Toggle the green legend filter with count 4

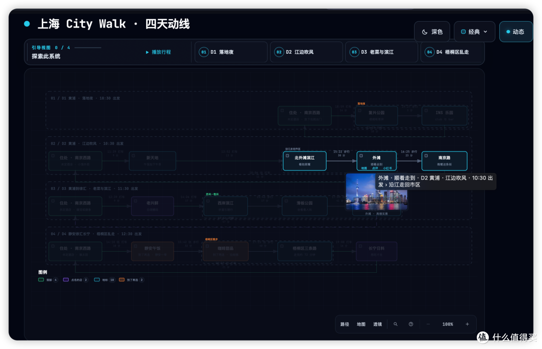pos(48,280)
